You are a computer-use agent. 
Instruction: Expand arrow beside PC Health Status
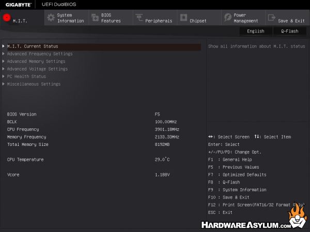(4, 76)
